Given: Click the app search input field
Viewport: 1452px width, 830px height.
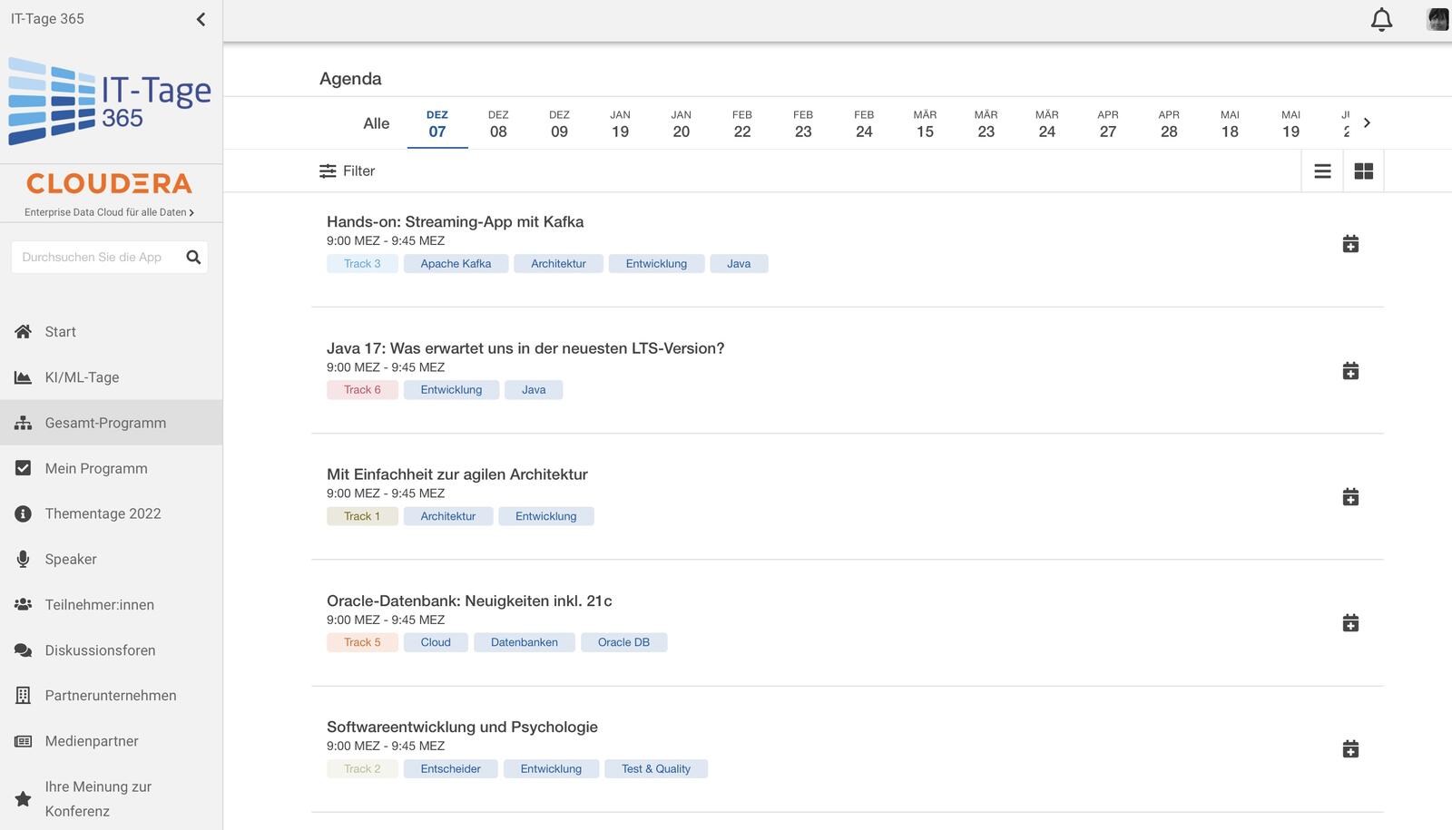Looking at the screenshot, I should [98, 257].
